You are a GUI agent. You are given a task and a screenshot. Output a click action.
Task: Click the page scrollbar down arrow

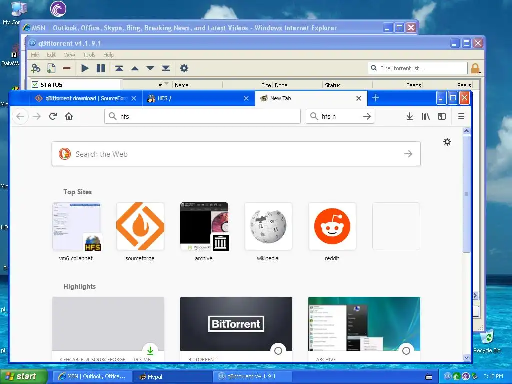tap(466, 357)
